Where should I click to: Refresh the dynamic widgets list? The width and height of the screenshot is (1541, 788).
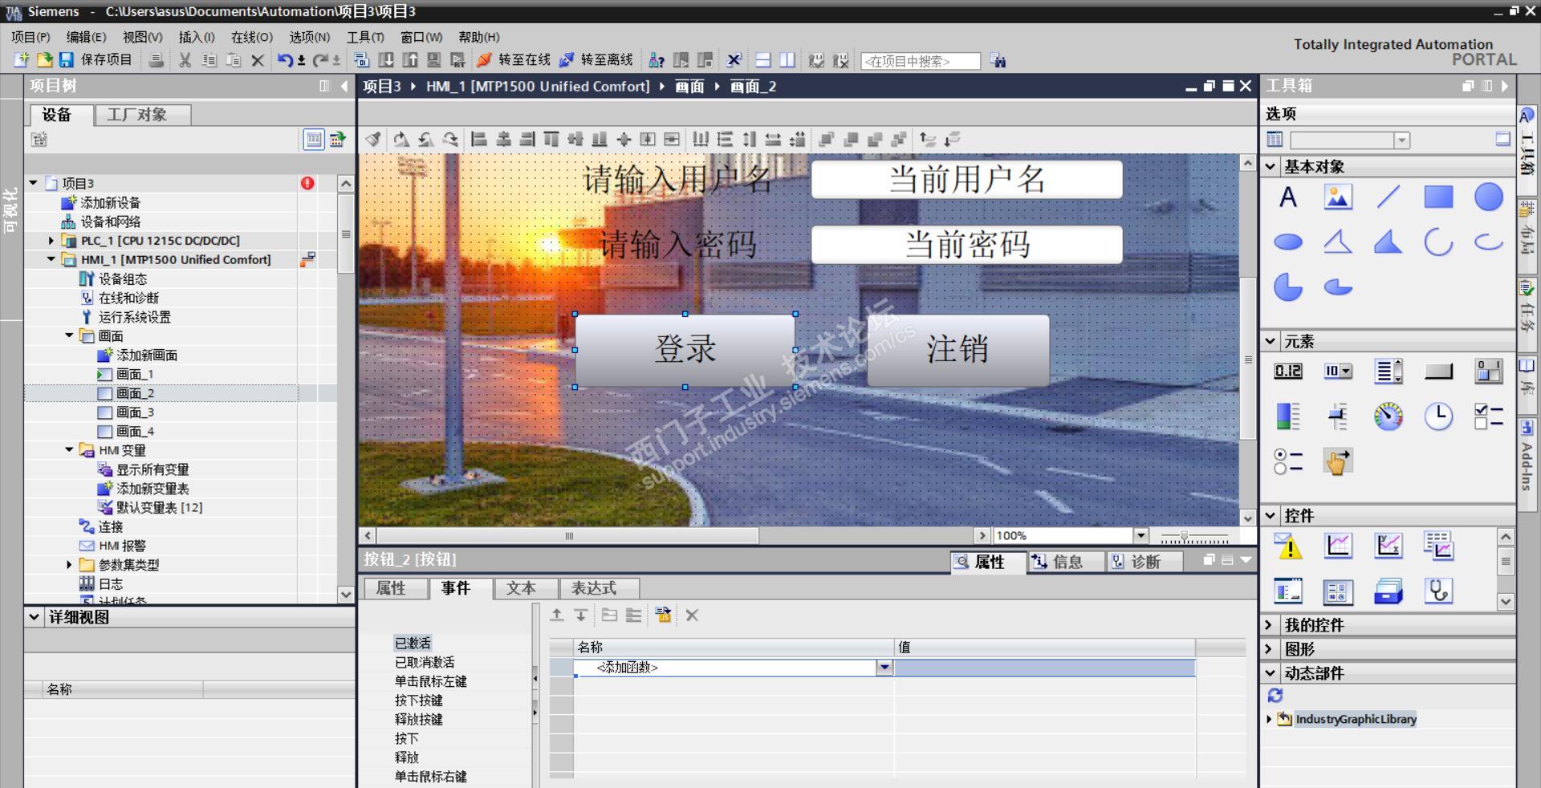click(x=1275, y=696)
